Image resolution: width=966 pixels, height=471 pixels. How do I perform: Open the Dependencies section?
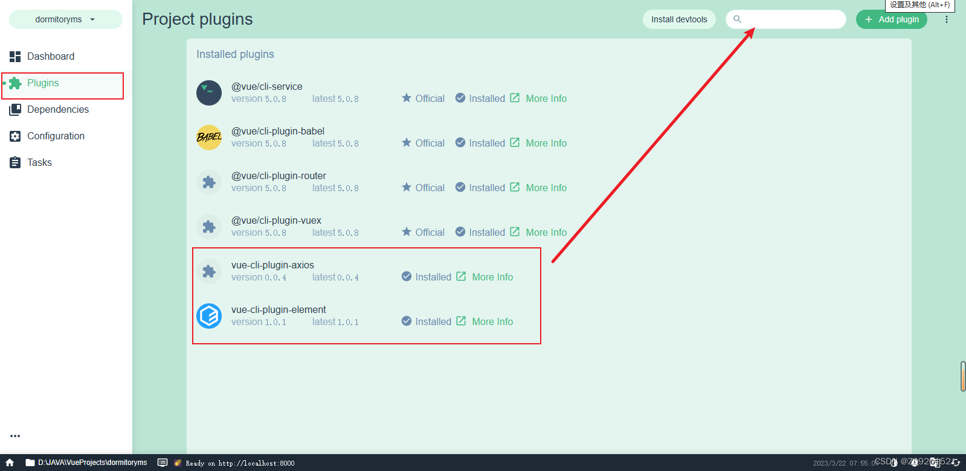click(x=66, y=109)
